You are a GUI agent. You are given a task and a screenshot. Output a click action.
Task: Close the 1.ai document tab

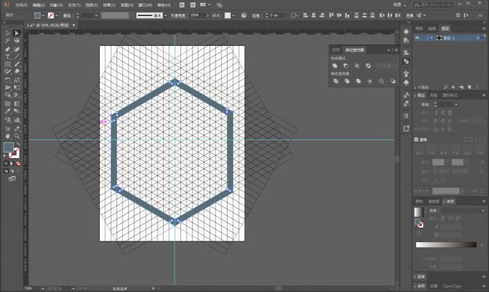(74, 25)
